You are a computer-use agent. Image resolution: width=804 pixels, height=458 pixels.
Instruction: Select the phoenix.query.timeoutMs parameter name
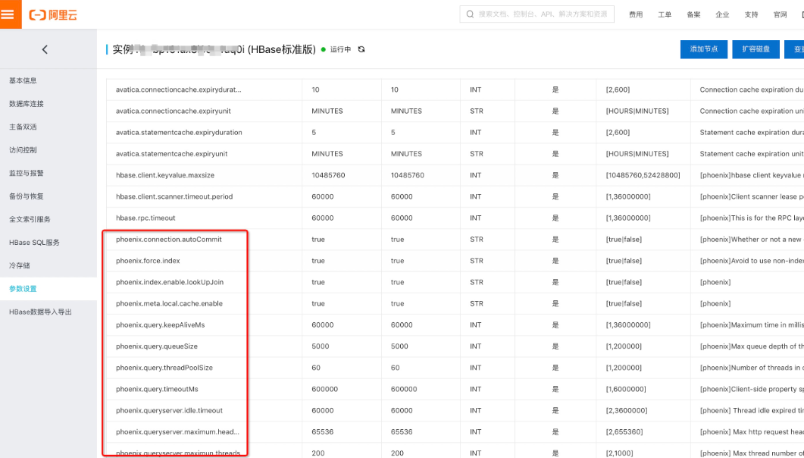click(157, 389)
